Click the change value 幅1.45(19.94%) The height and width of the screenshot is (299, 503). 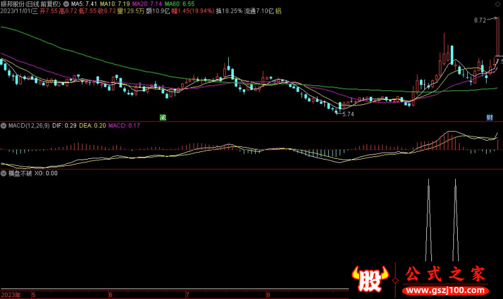coord(193,11)
